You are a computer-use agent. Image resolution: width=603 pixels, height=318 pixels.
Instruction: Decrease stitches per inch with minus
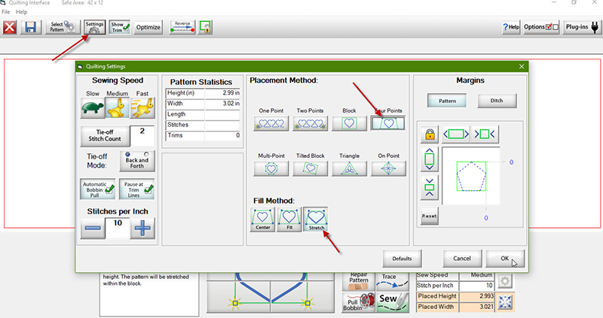coord(93,231)
